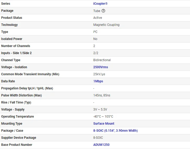Click the Bidirectional channel type value
The width and height of the screenshot is (190, 150).
[x=102, y=60]
